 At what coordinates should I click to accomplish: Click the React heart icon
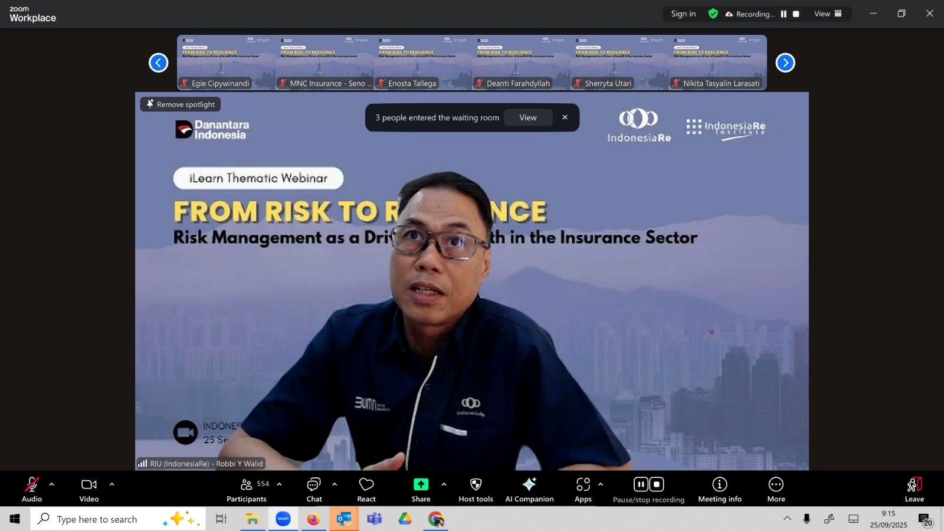click(366, 489)
